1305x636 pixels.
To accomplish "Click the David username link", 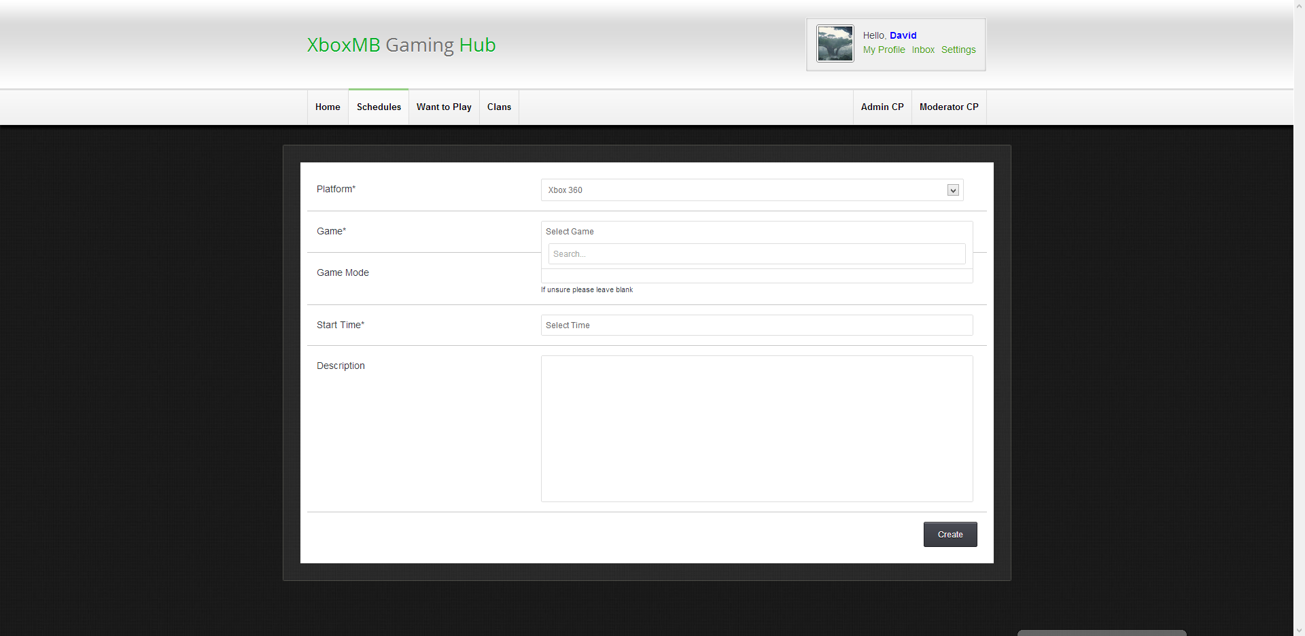I will [903, 35].
